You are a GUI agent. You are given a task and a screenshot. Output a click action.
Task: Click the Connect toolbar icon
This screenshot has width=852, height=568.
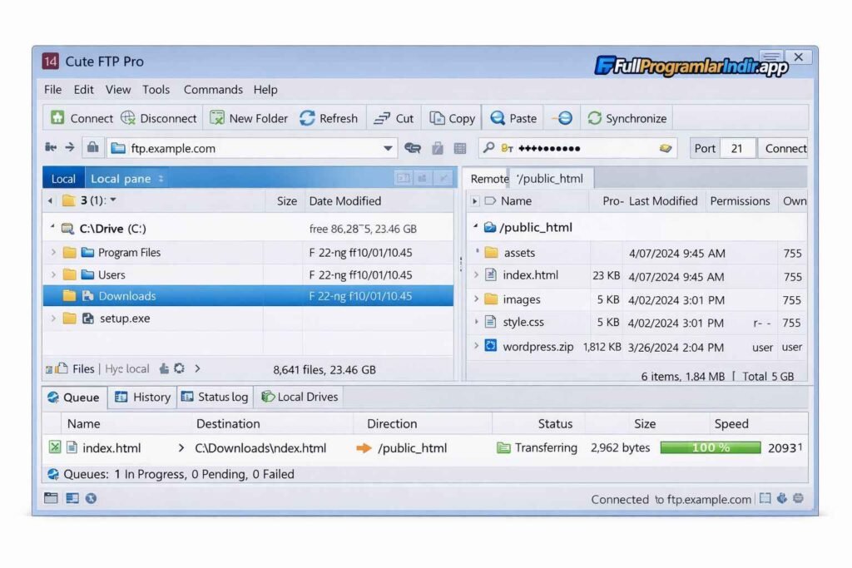(x=57, y=118)
